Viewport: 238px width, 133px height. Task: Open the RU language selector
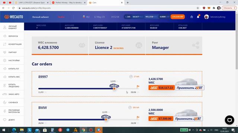(86, 17)
